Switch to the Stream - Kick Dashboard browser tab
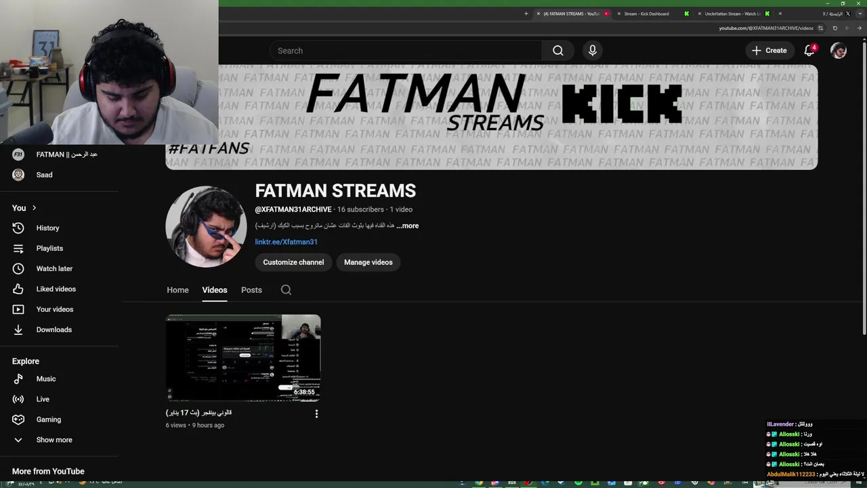Screen dimensions: 867x488 [x=652, y=14]
